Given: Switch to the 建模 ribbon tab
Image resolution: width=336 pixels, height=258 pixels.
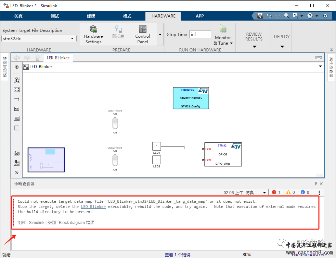Looking at the screenshot, I should (91, 16).
